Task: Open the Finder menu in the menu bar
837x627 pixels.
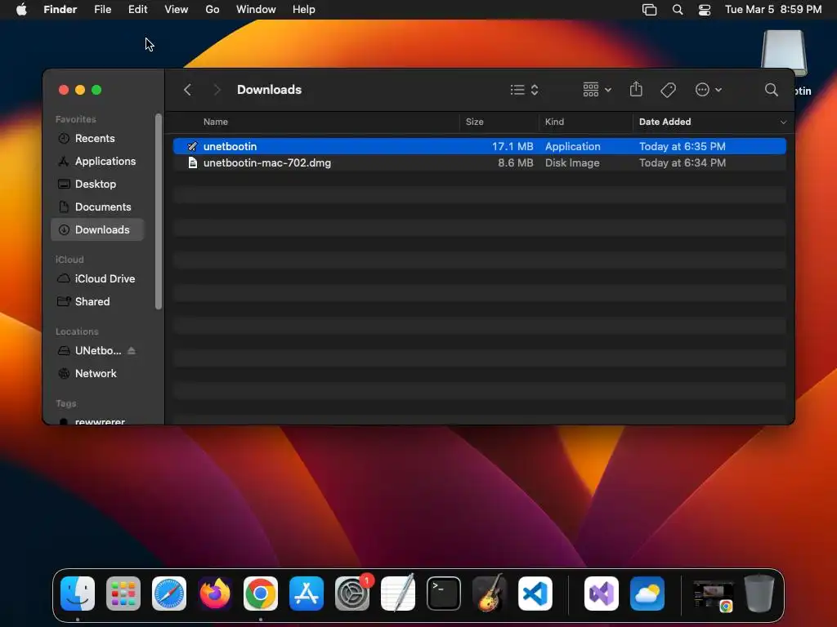Action: click(x=60, y=9)
